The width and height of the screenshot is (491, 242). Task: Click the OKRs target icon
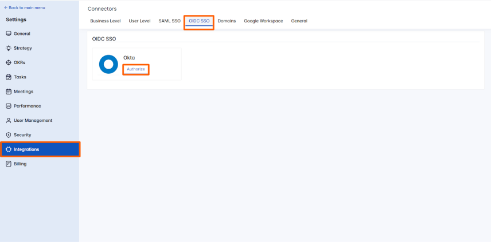point(9,62)
